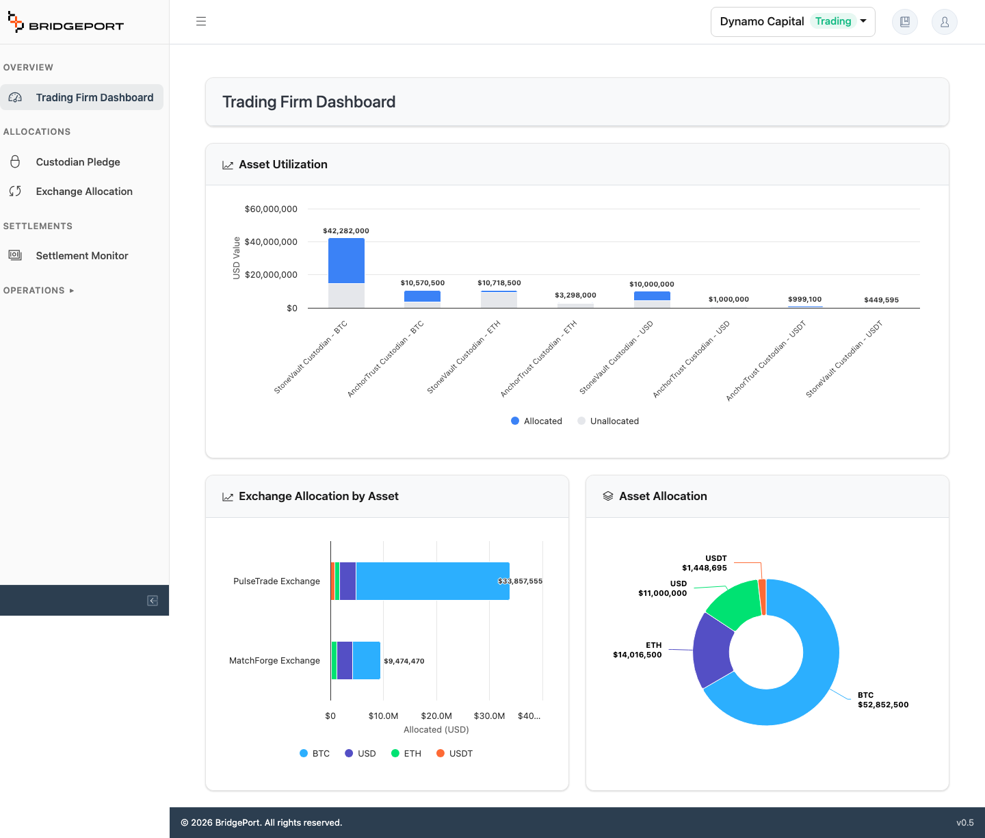This screenshot has width=985, height=838.
Task: Click the Exchange Allocation by Asset chart icon
Action: (x=228, y=497)
